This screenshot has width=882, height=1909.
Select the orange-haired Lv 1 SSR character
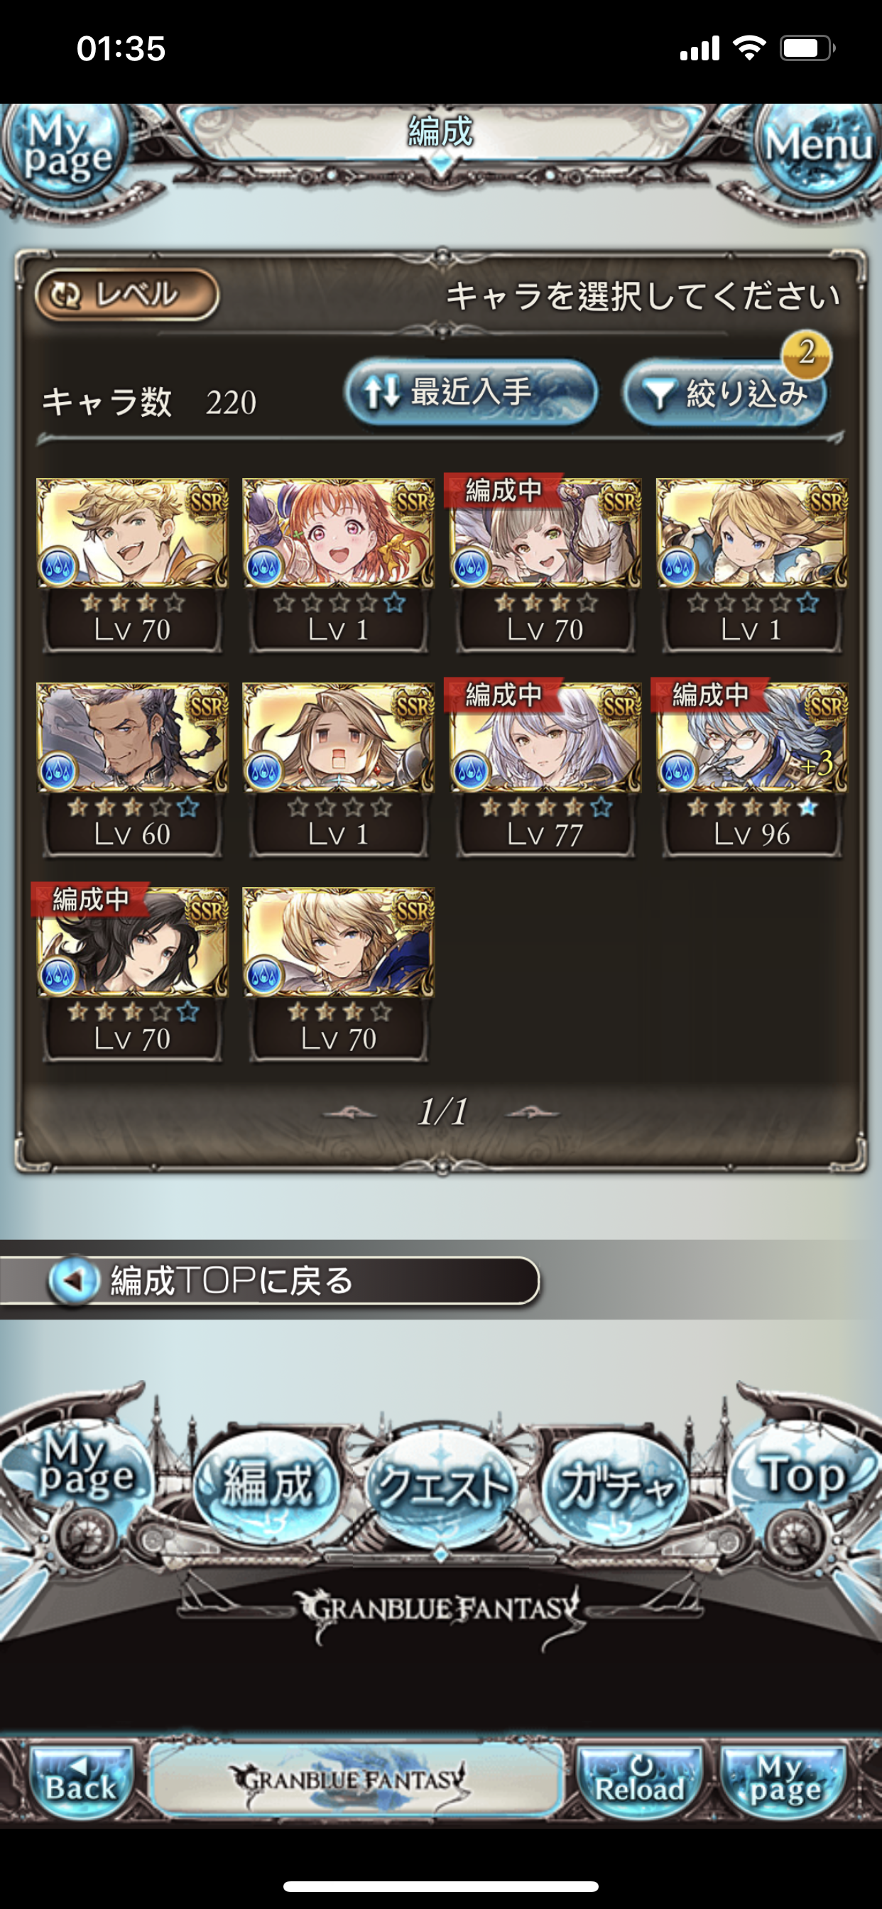(x=339, y=565)
